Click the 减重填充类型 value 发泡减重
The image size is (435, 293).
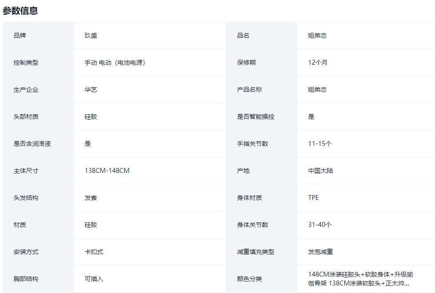click(320, 252)
